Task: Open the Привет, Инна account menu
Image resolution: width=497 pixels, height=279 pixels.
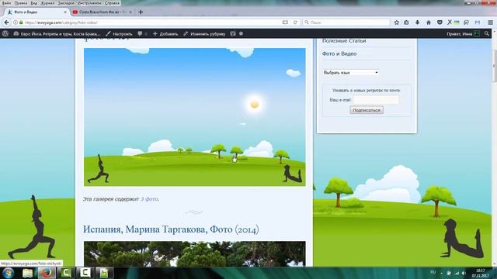Action: coord(463,33)
